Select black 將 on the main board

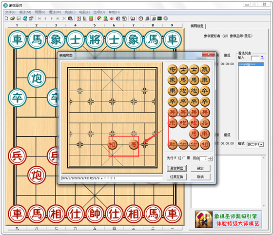pyautogui.click(x=95, y=39)
